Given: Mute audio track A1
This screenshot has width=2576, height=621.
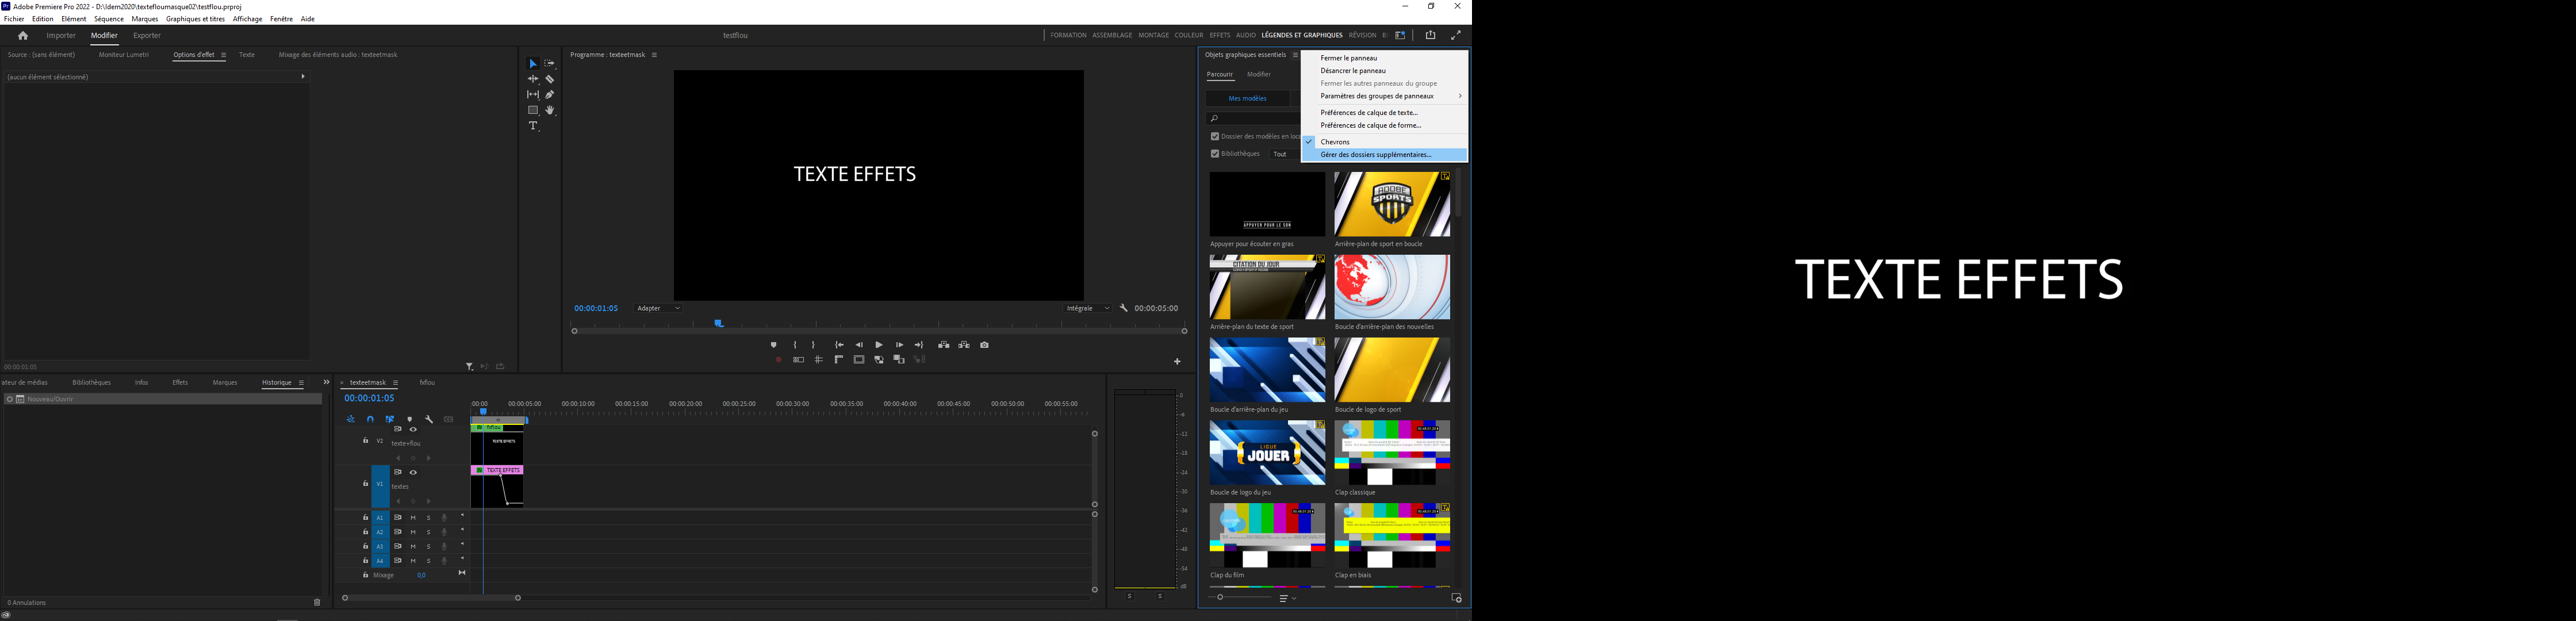Looking at the screenshot, I should [x=413, y=518].
